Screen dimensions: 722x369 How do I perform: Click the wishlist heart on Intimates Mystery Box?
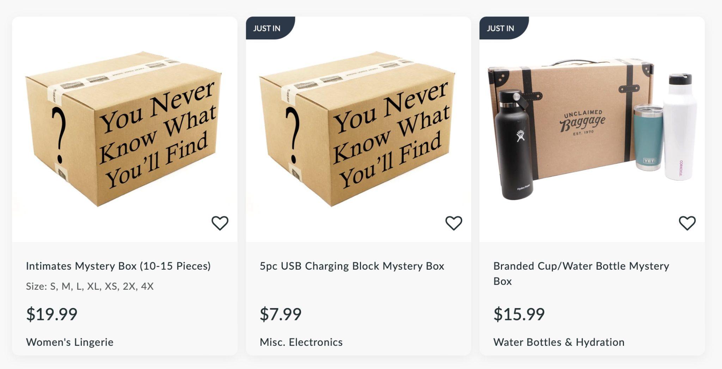point(221,223)
